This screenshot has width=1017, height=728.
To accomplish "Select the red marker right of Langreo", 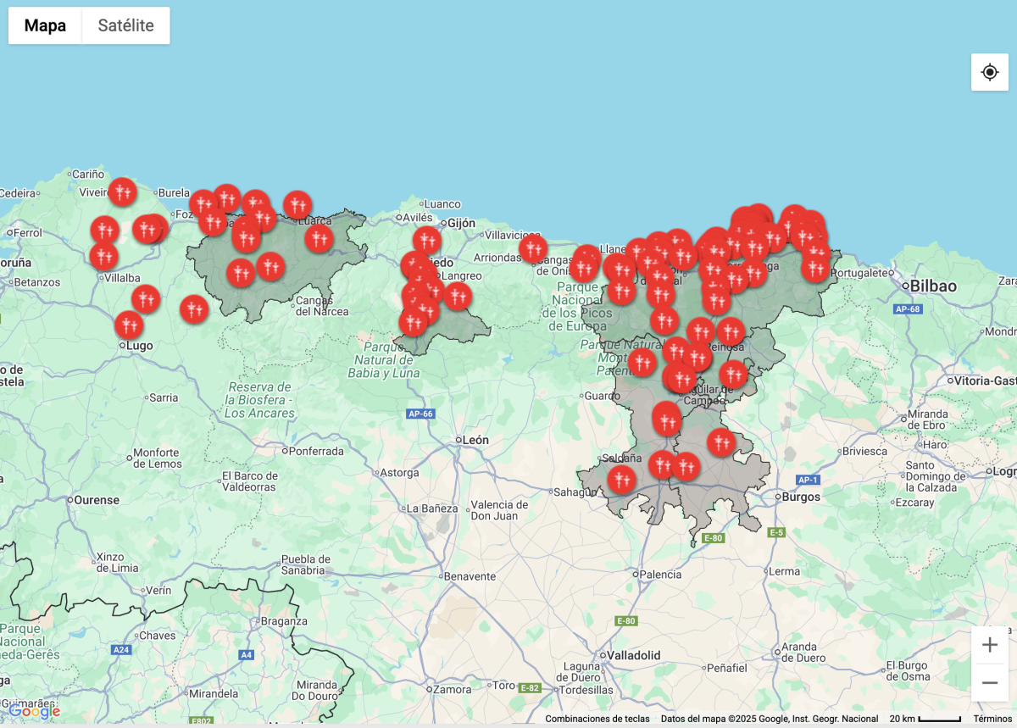I will click(458, 296).
